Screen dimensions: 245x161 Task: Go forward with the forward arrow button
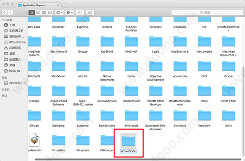tap(10, 13)
